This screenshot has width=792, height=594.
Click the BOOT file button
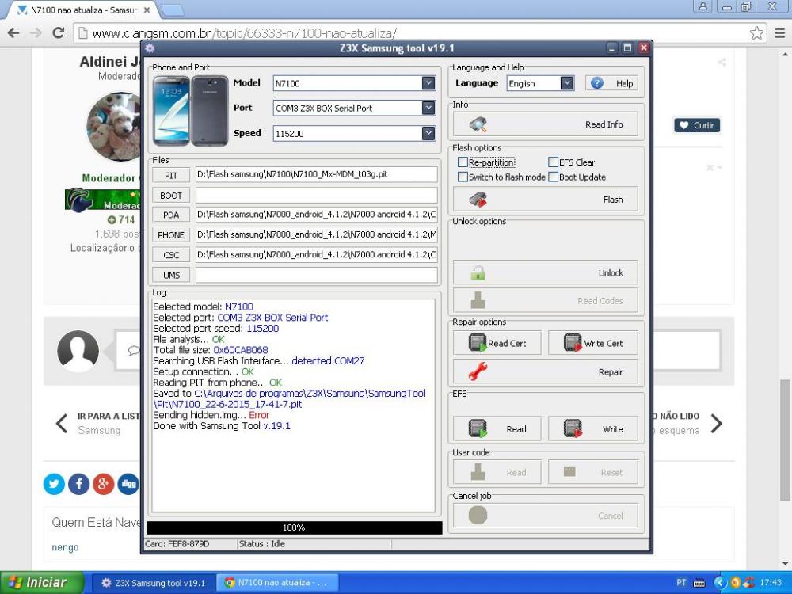coord(171,196)
